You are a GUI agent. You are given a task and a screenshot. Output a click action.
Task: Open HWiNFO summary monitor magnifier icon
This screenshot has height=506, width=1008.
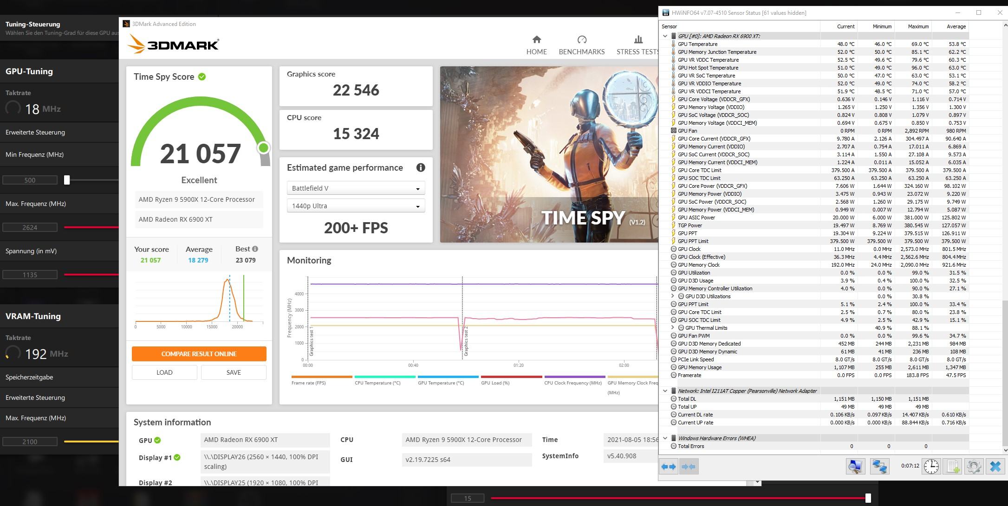855,467
